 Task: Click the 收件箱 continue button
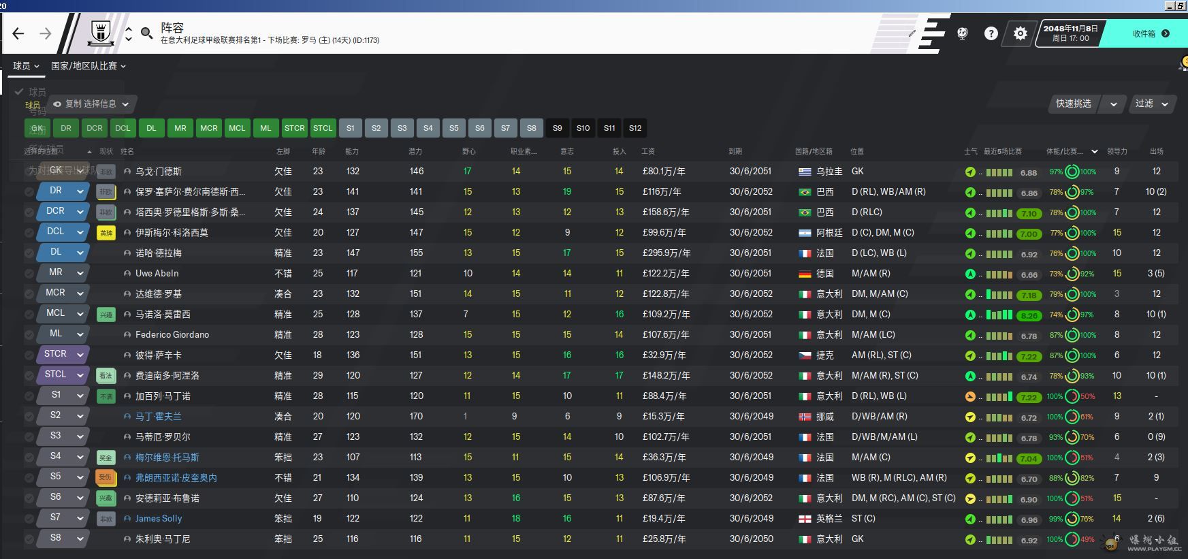tap(1150, 33)
